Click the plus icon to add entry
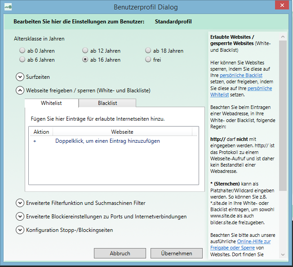The width and height of the screenshot is (293, 267). [35, 141]
